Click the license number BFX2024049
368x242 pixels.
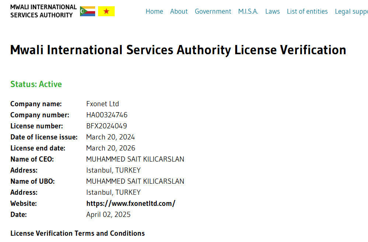[x=107, y=126]
